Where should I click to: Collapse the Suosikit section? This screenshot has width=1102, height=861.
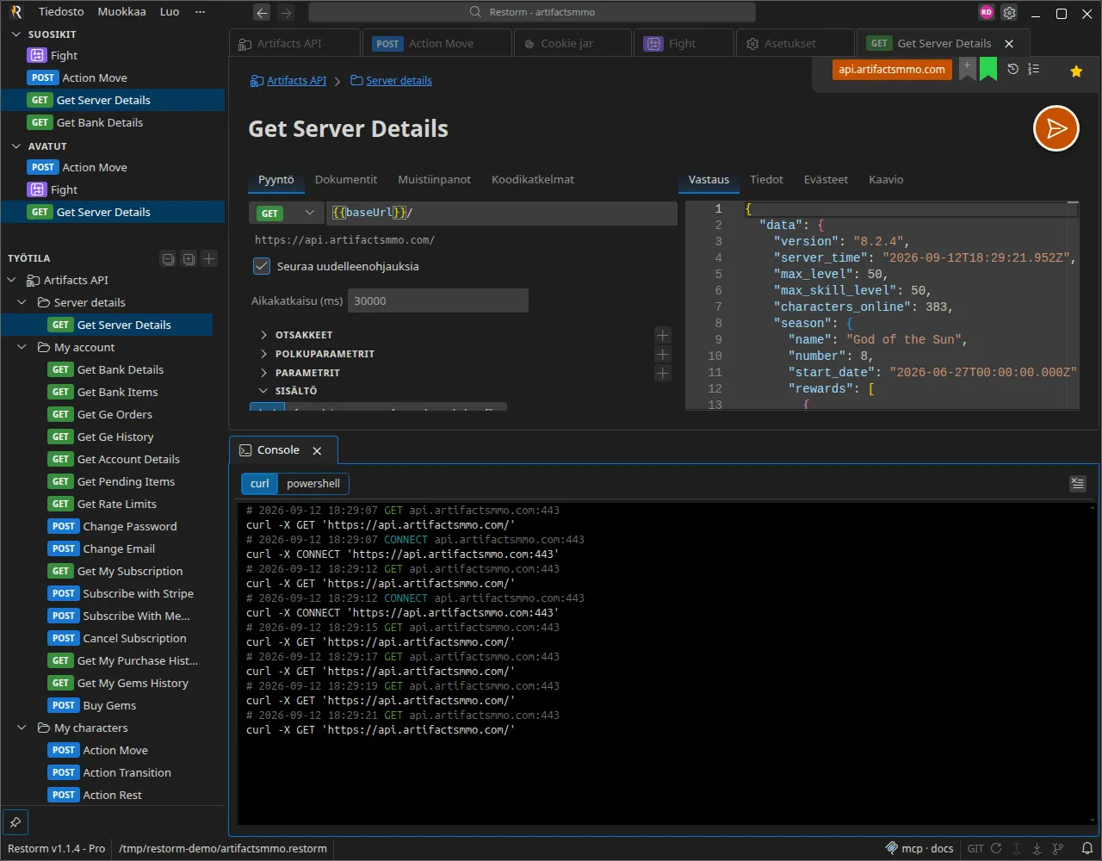tap(15, 34)
